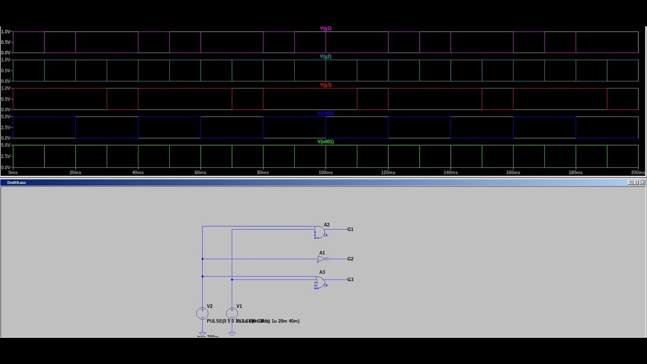Click the 2.5V axis label of V(n001) pane
This screenshot has width=647, height=364.
coord(6,156)
